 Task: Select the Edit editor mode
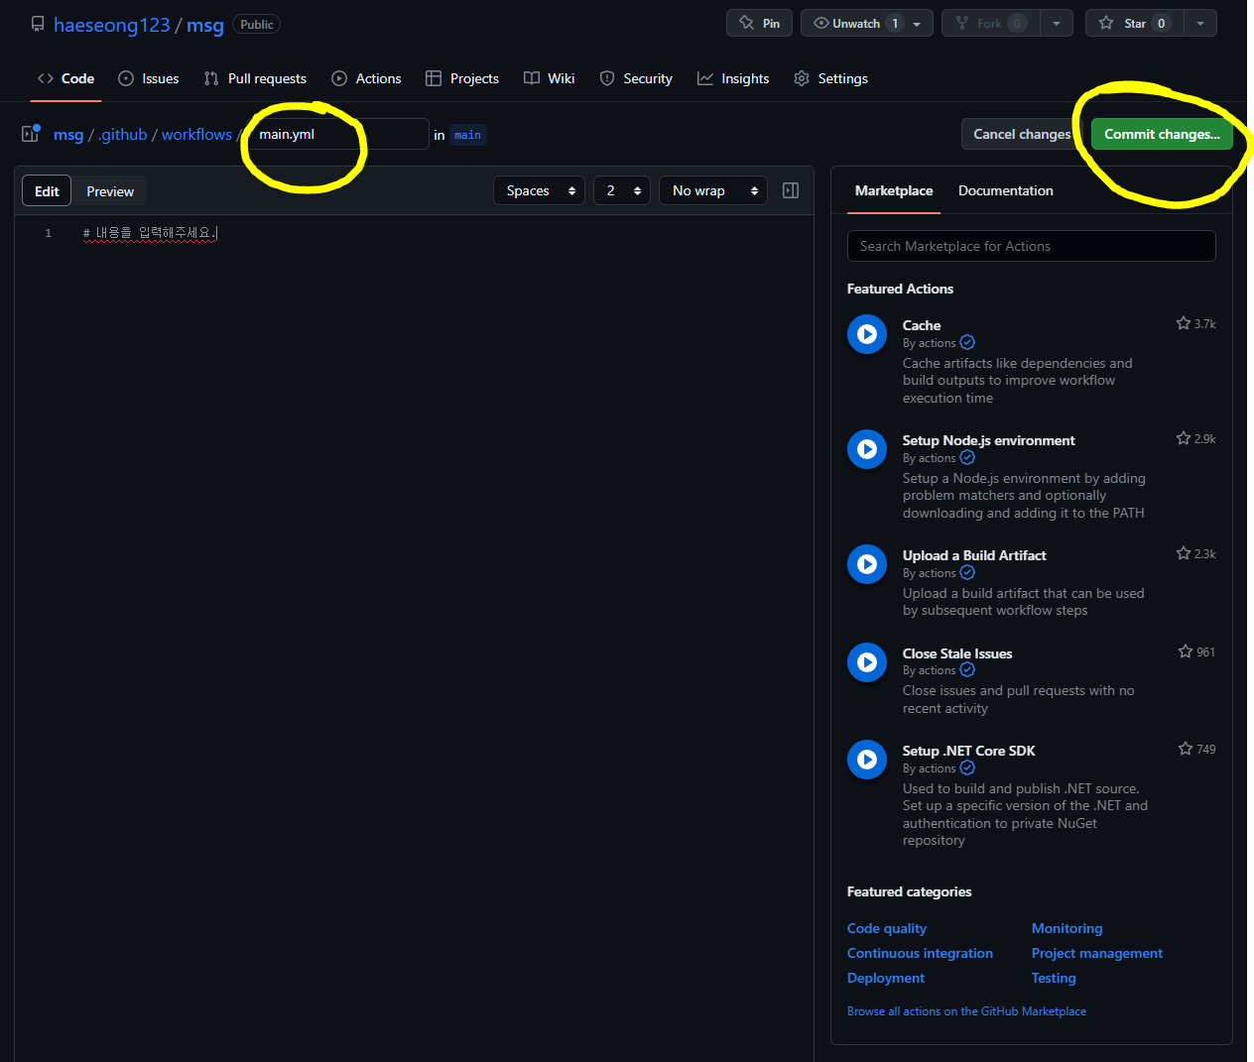47,191
